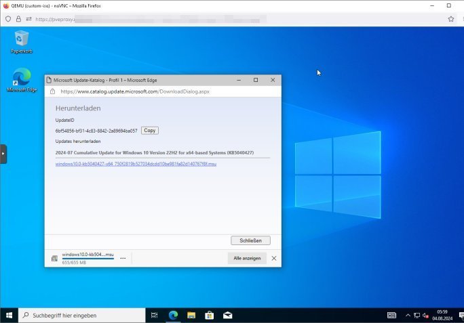Click the 2024-07 Cumulative Update title text
This screenshot has height=323, width=464.
pos(155,153)
